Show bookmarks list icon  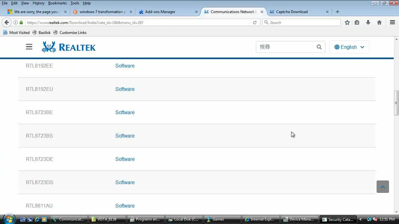pyautogui.click(x=357, y=22)
